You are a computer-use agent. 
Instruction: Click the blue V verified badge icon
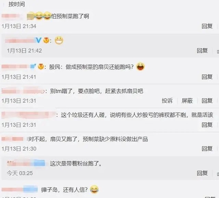[38, 40]
